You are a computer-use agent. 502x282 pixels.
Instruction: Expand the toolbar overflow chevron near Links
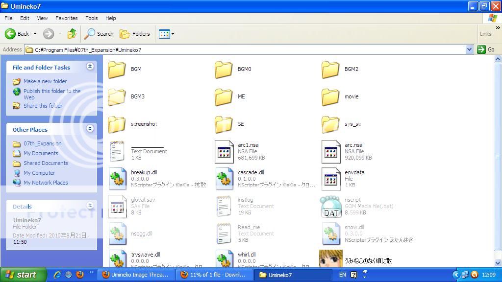coord(498,28)
